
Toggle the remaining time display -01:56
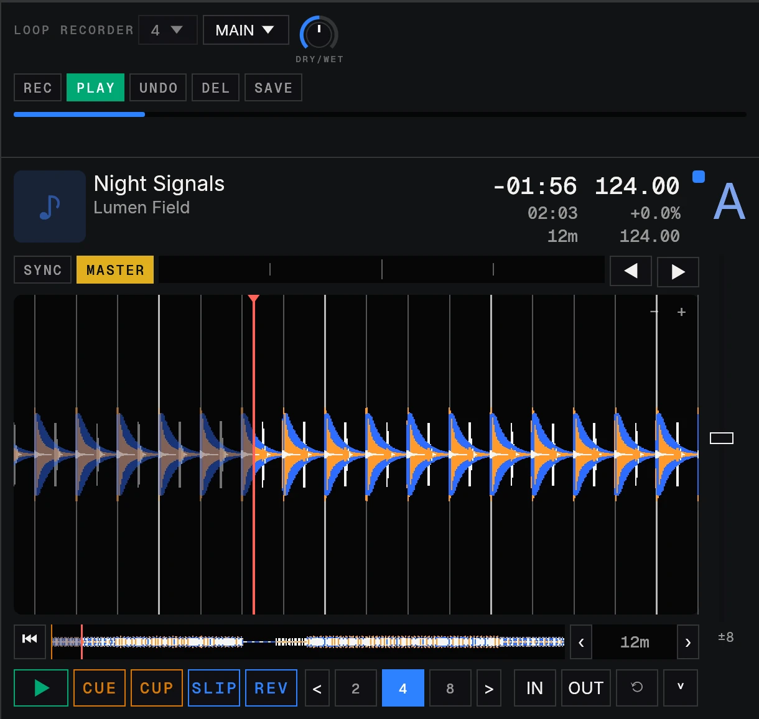(535, 186)
